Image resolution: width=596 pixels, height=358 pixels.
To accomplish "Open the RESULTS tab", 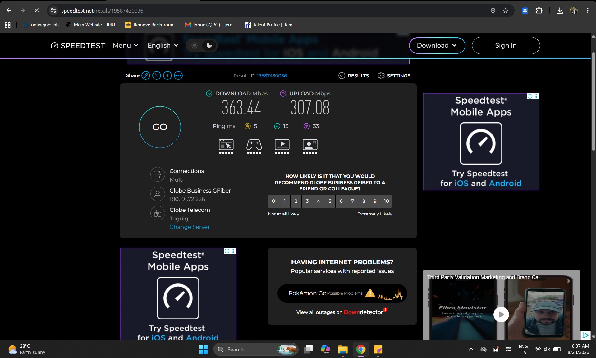I will pyautogui.click(x=354, y=75).
